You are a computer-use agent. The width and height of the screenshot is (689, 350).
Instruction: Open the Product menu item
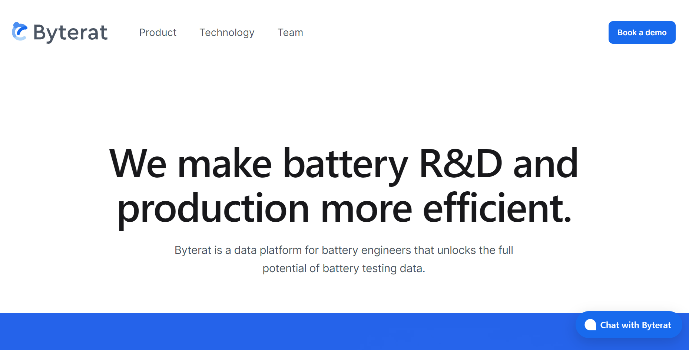pyautogui.click(x=158, y=33)
